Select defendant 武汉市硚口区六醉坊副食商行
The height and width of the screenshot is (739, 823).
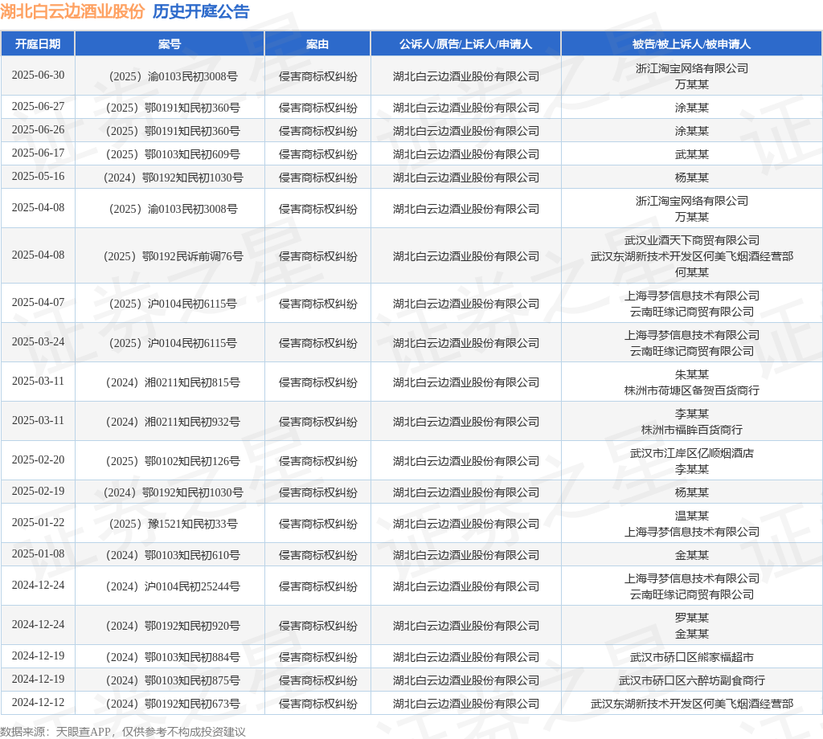tap(692, 680)
